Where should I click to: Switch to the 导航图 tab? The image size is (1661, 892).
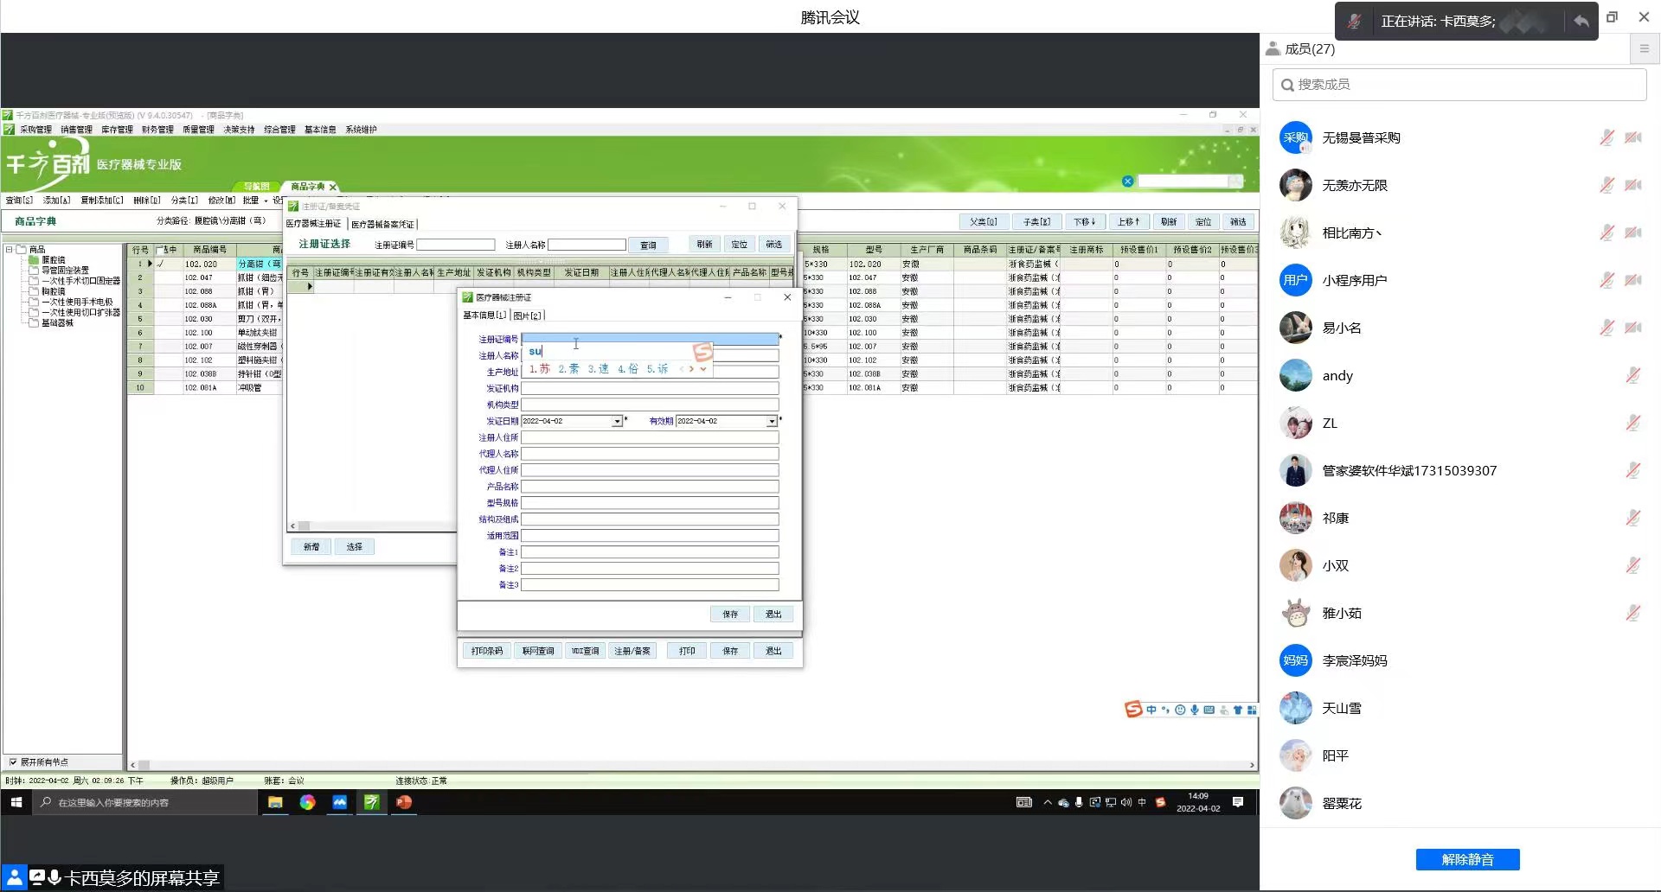pos(256,187)
